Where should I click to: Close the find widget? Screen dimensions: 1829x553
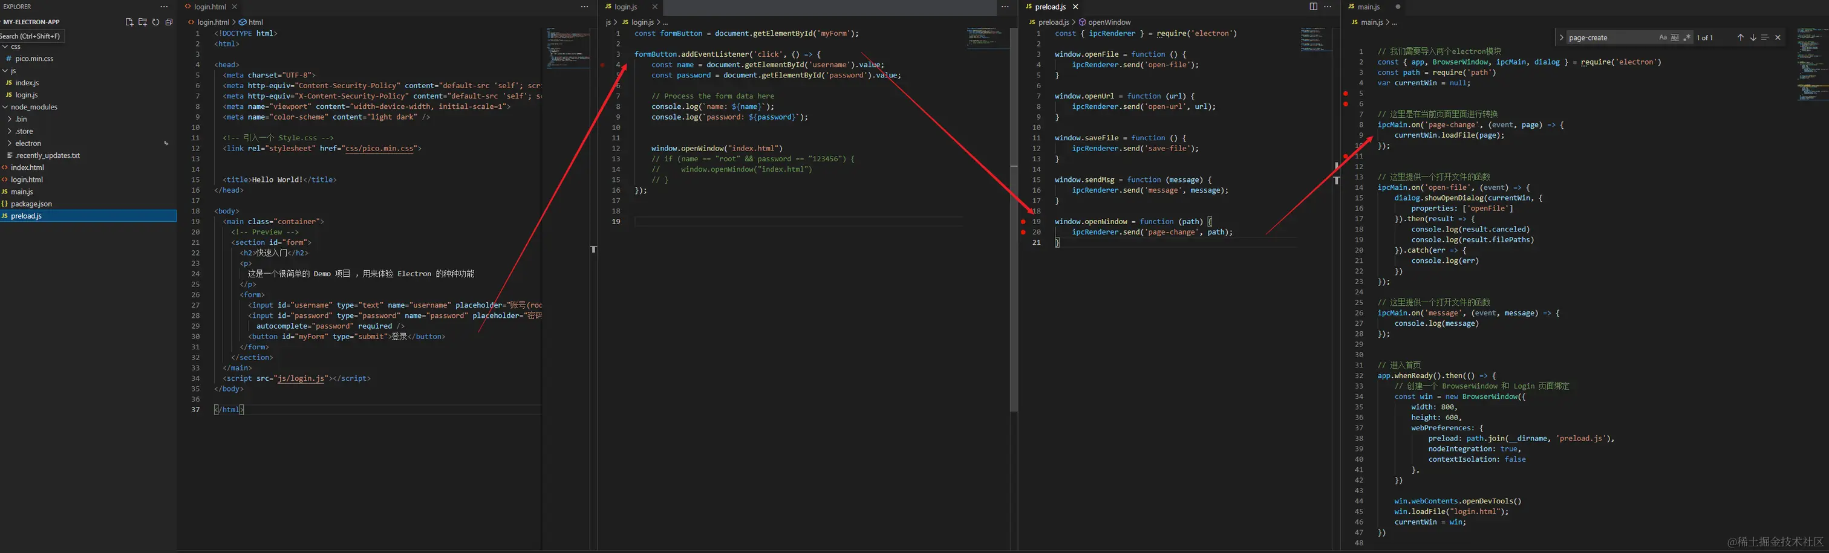(x=1778, y=37)
